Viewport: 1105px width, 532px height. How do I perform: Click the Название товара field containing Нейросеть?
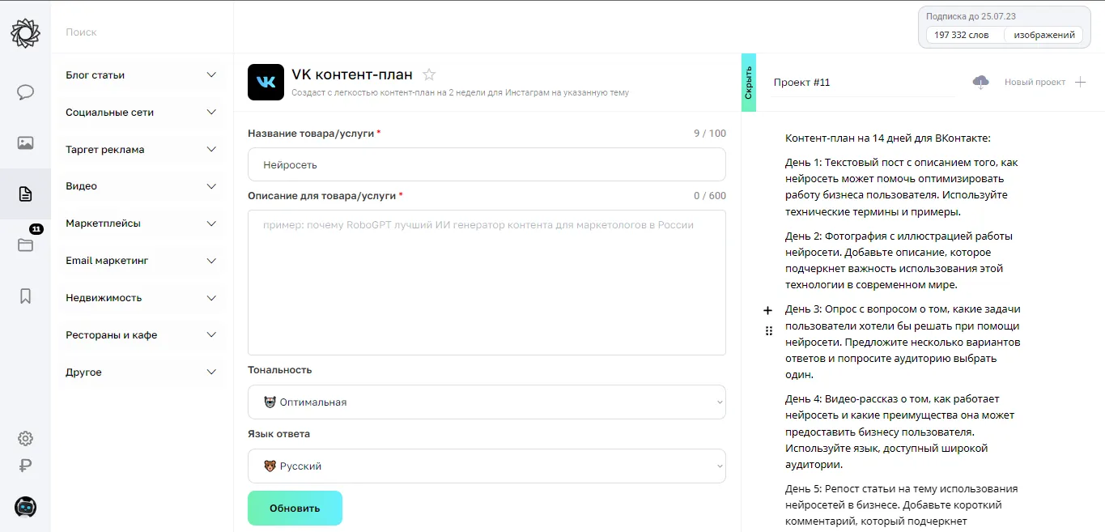click(x=487, y=164)
